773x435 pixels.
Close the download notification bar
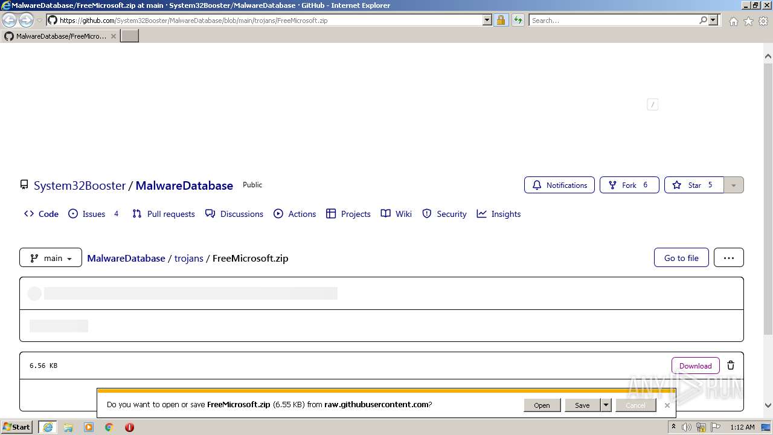coord(667,405)
